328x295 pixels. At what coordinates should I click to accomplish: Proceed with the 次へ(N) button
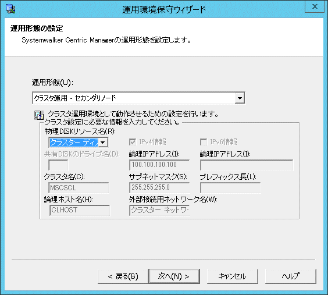(174, 276)
